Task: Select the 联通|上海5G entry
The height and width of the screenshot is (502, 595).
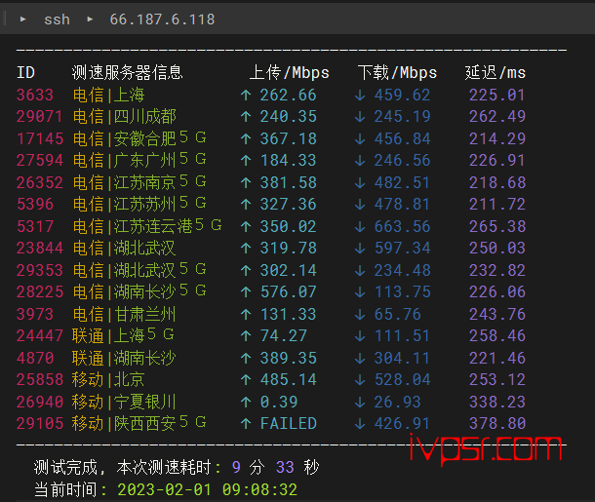Action: [123, 335]
